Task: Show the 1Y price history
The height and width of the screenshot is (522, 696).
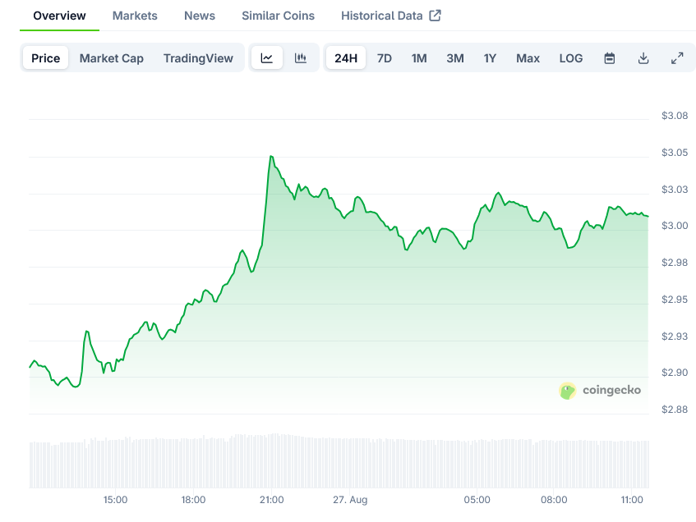Action: pos(490,58)
